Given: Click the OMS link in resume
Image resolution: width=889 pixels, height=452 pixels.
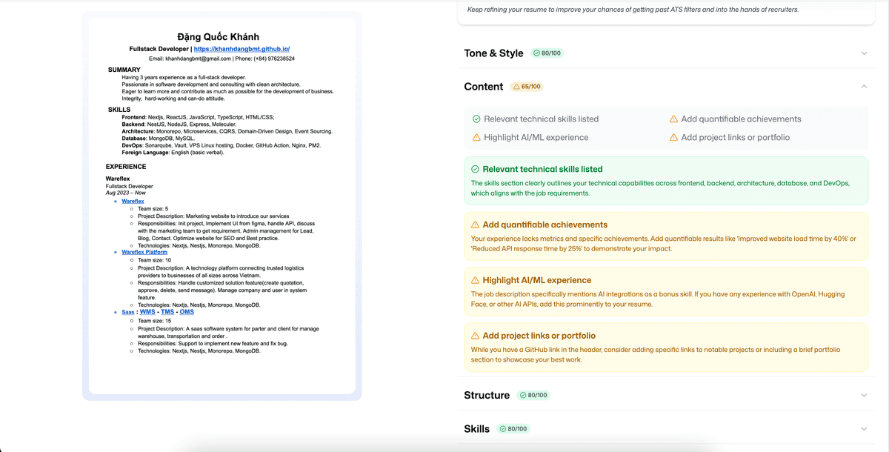Looking at the screenshot, I should [x=187, y=312].
